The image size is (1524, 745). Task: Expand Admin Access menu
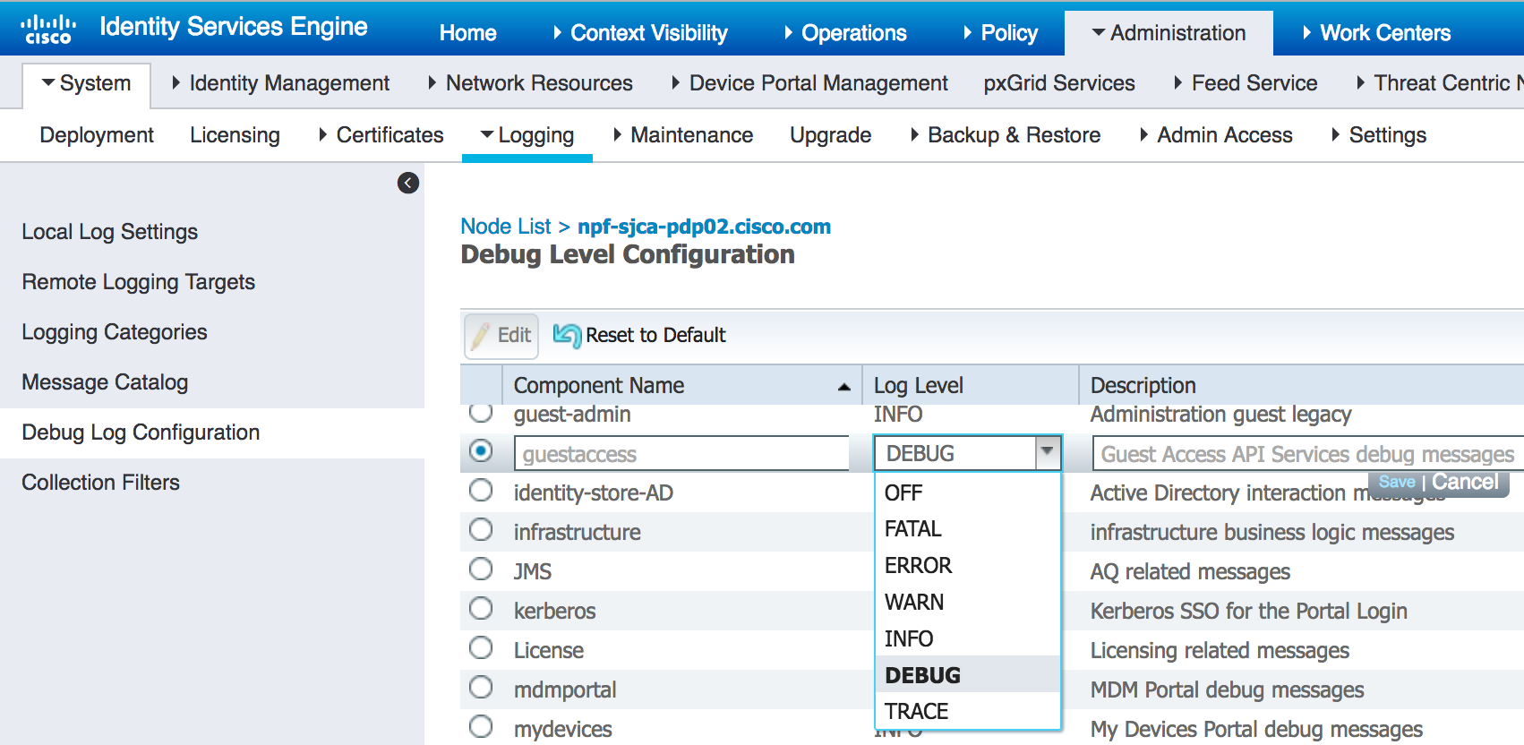pyautogui.click(x=1216, y=135)
